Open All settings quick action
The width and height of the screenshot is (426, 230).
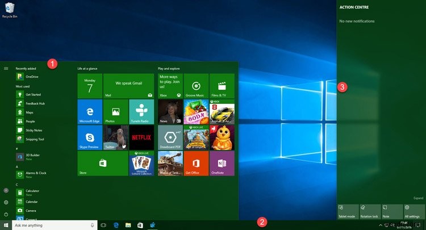(x=414, y=211)
